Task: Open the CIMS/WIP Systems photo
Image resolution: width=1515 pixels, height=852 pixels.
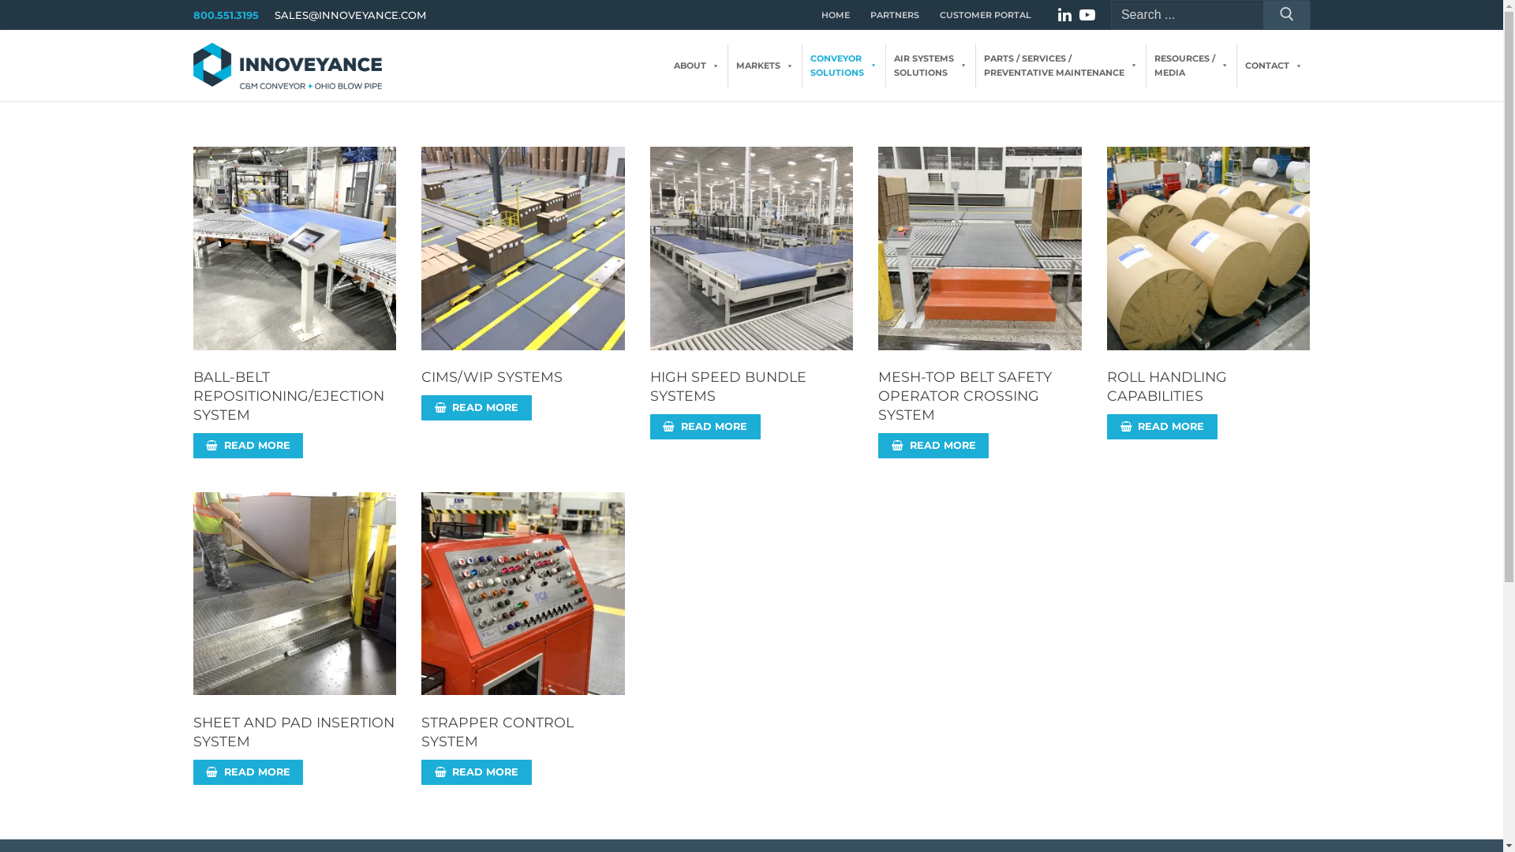Action: tap(523, 248)
